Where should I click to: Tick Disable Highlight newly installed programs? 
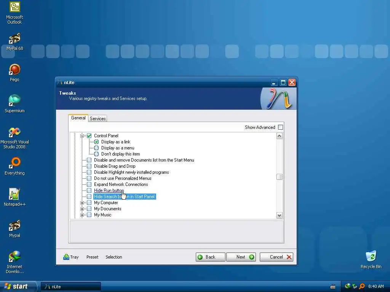89,172
